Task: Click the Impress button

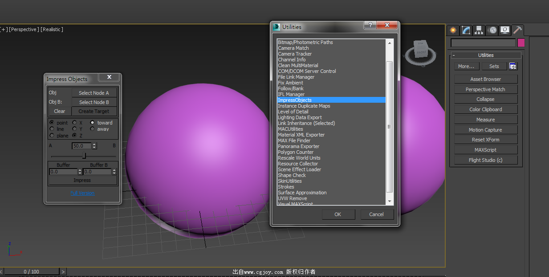Action: pyautogui.click(x=82, y=180)
